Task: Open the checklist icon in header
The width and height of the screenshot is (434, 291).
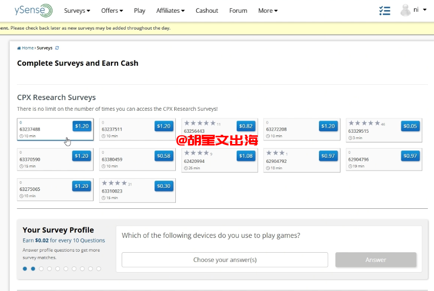Action: pos(384,11)
